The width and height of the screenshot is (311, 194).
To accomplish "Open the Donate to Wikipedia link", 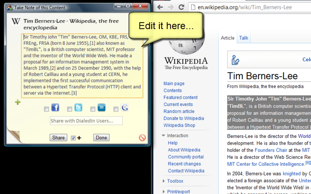I will pyautogui.click(x=184, y=118).
